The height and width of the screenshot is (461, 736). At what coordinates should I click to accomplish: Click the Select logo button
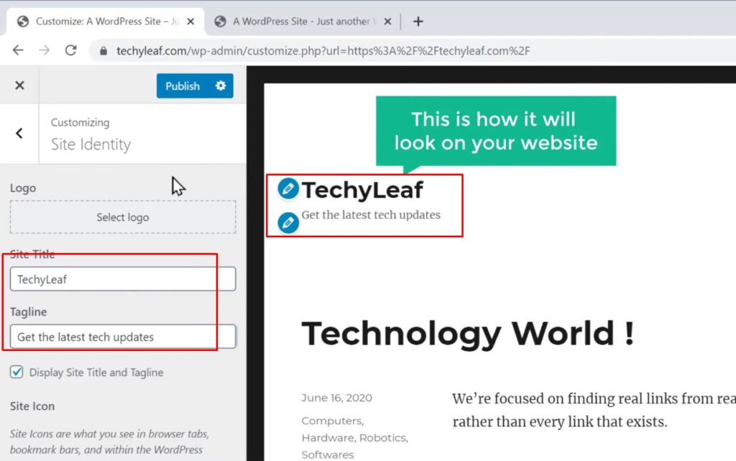[123, 217]
